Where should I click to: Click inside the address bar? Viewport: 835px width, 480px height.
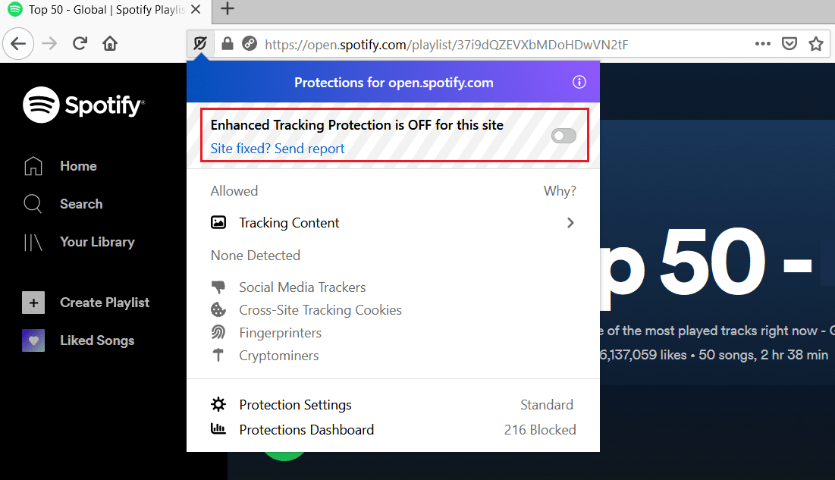point(455,43)
